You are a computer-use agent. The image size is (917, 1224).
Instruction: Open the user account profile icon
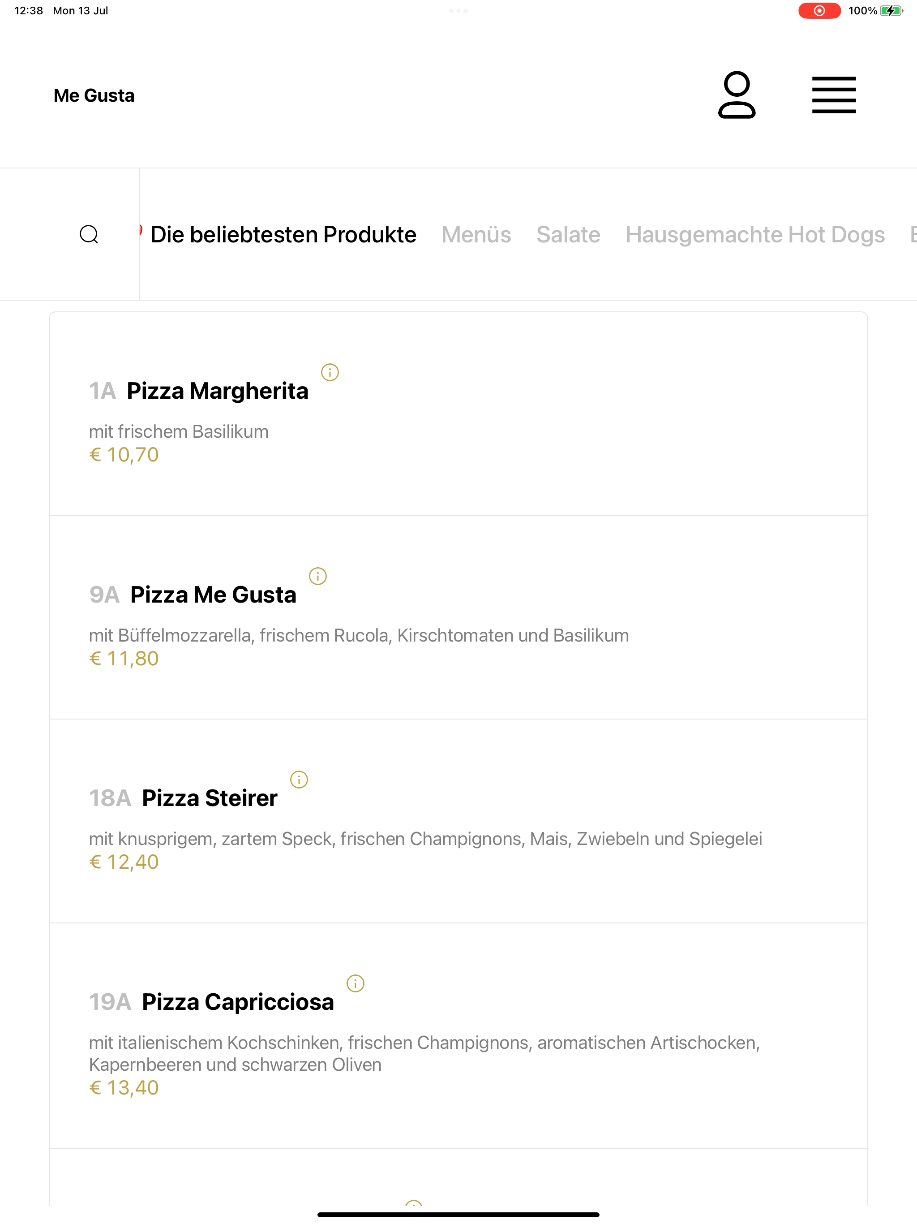click(737, 95)
